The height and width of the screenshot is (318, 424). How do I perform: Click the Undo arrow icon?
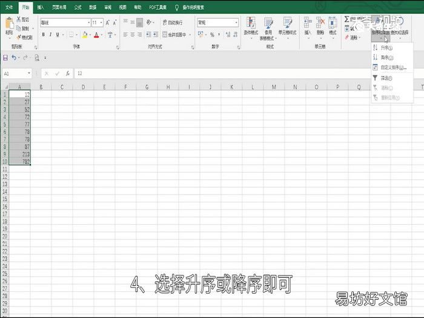(14, 58)
